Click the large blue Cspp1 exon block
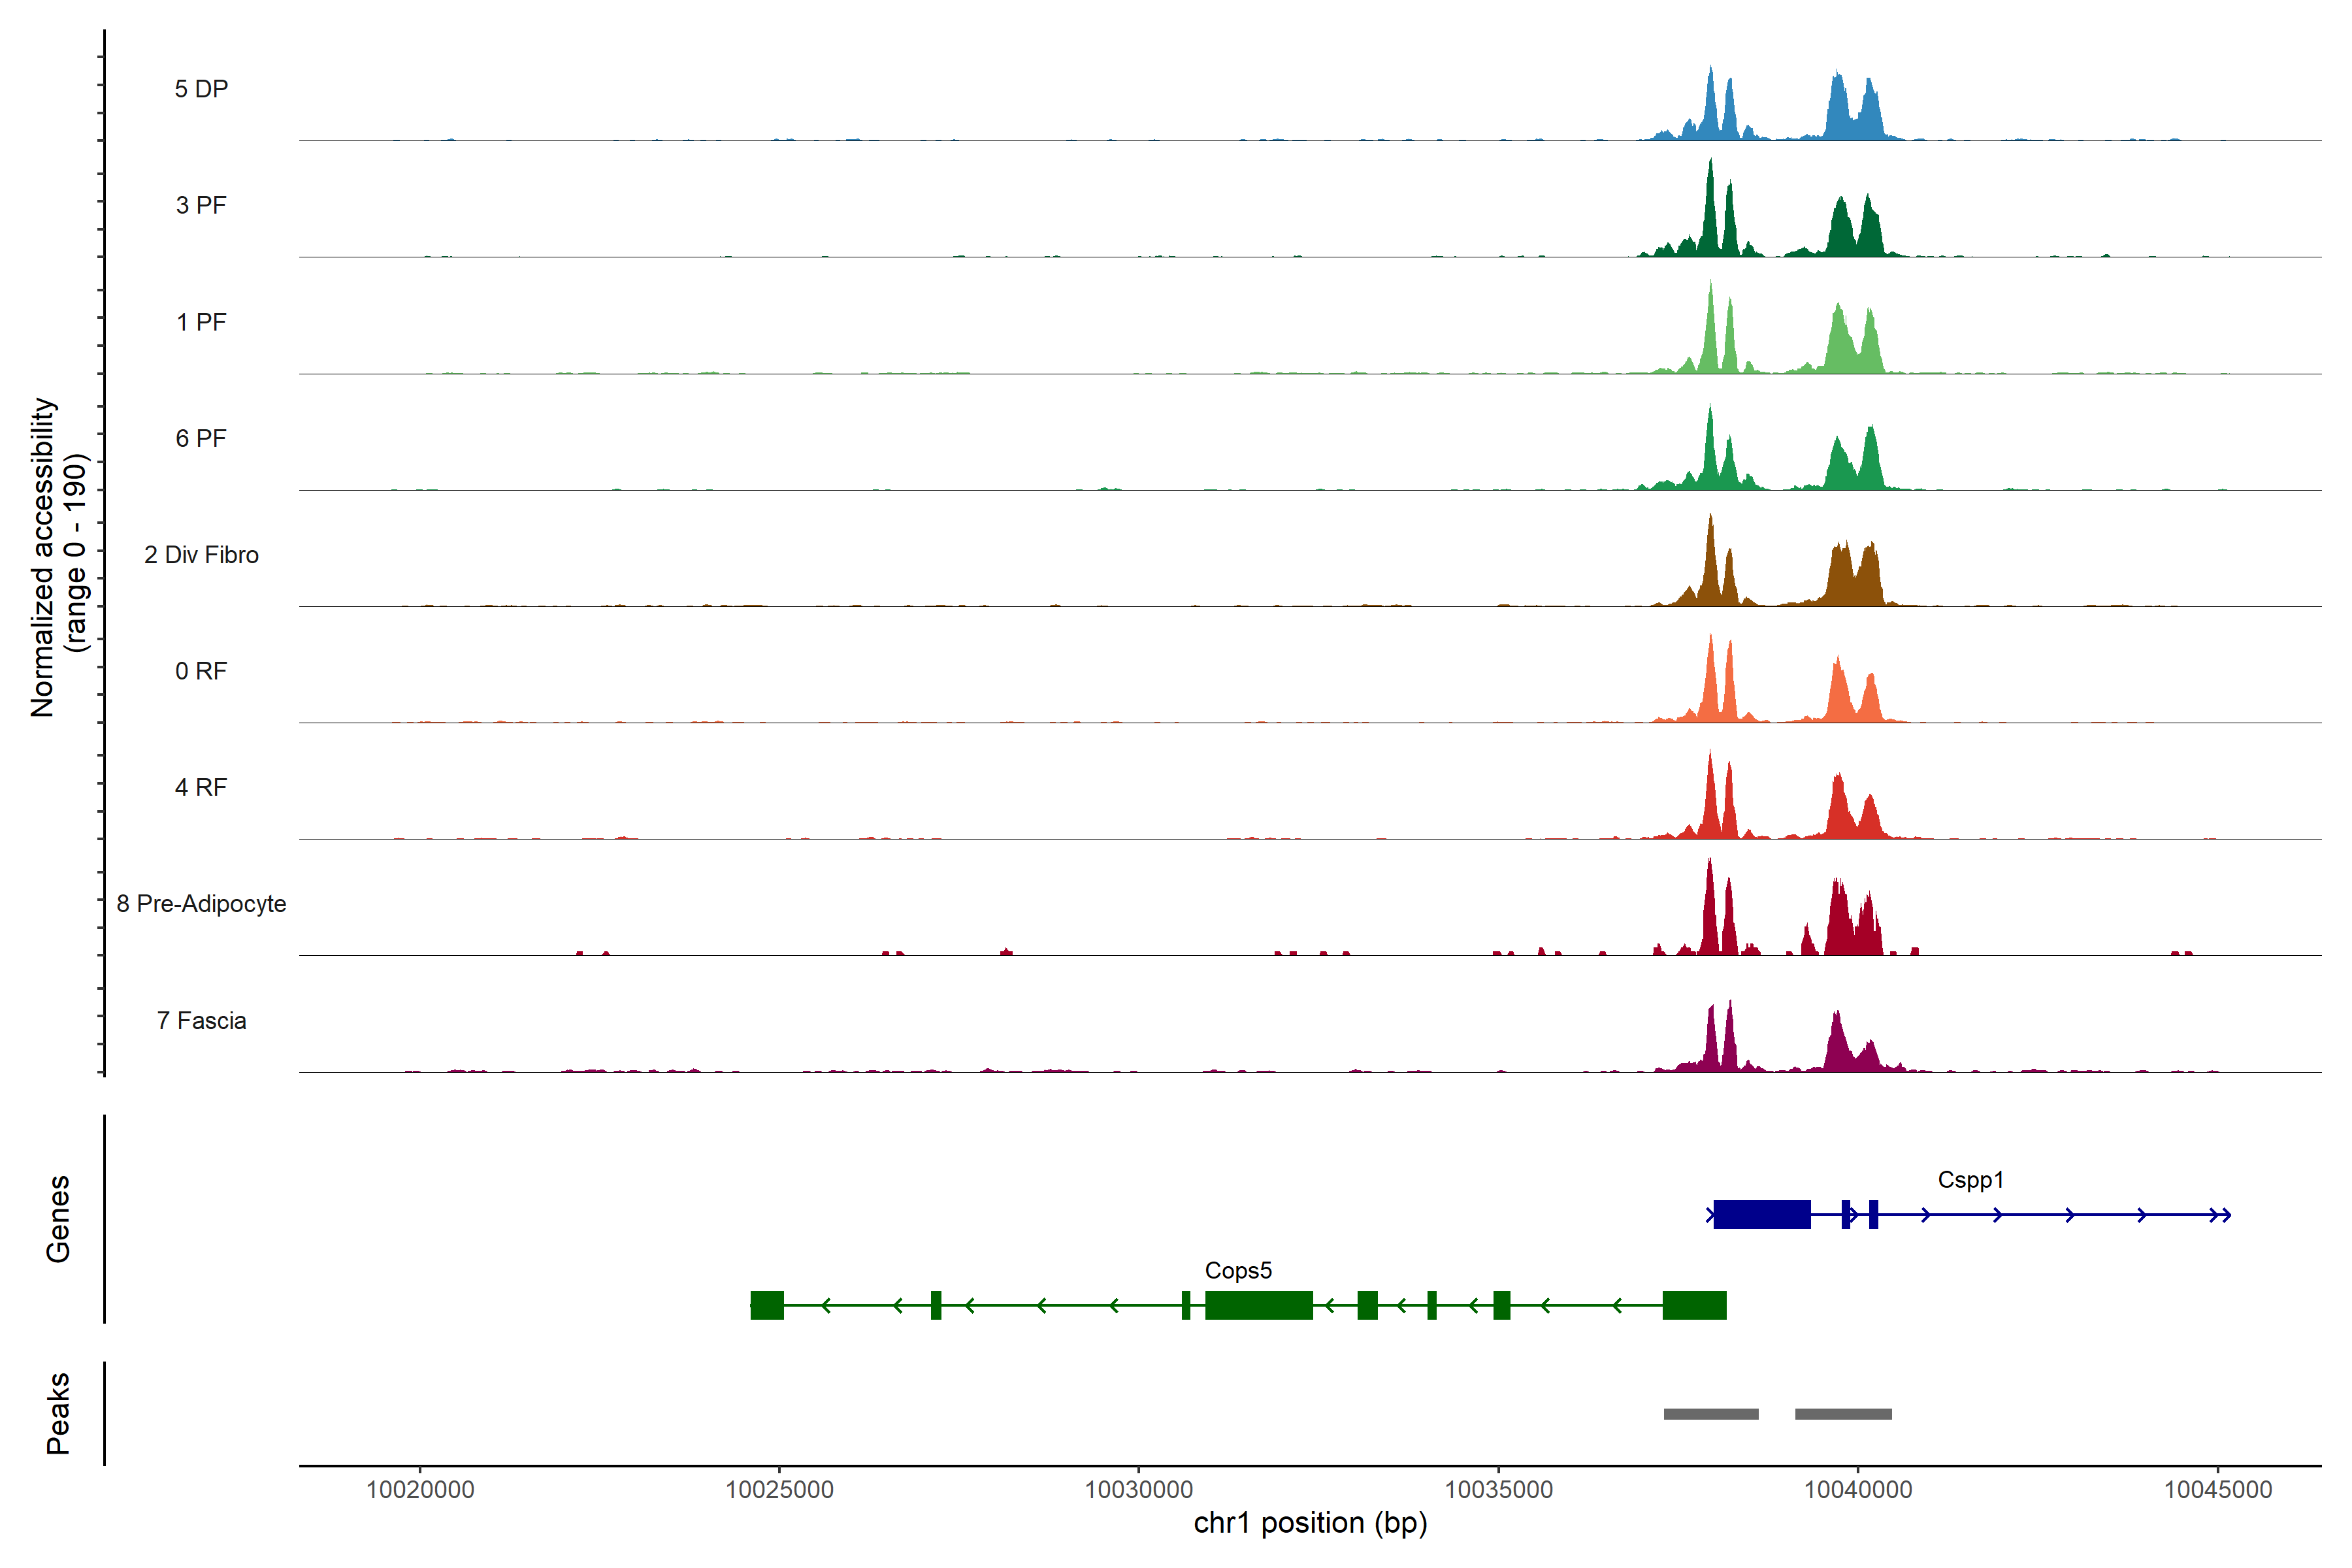Viewport: 2352px width, 1568px height. point(1762,1214)
